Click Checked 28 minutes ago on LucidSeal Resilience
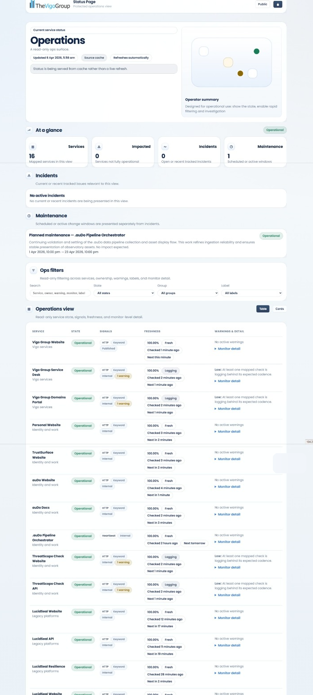 coord(165,674)
